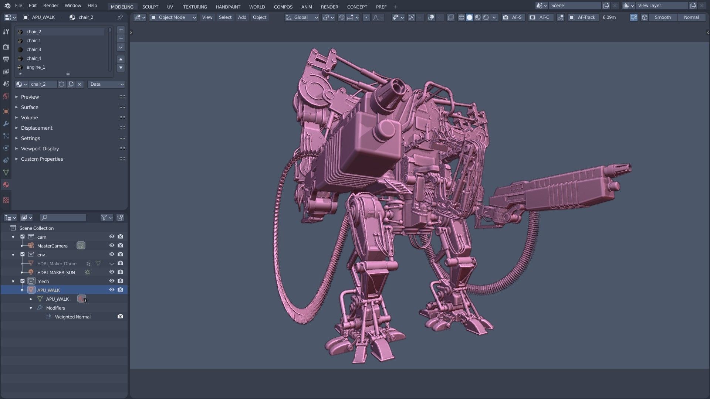Screen dimensions: 710x399
Task: Select the Material Properties sphere tab
Action: pos(6,185)
